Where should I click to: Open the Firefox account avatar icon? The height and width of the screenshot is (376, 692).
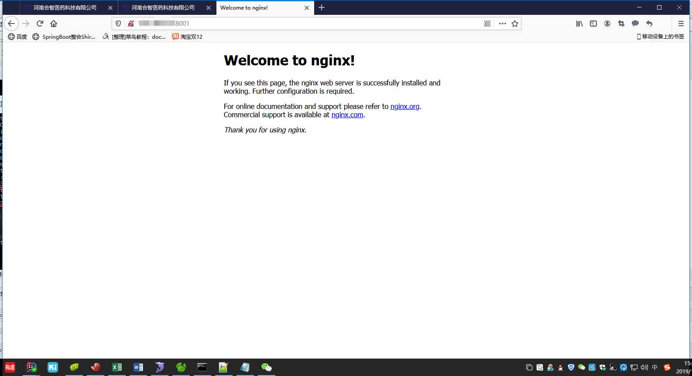click(x=607, y=24)
